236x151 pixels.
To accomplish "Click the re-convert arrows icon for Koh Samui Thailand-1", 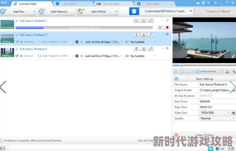I will [x=136, y=21].
